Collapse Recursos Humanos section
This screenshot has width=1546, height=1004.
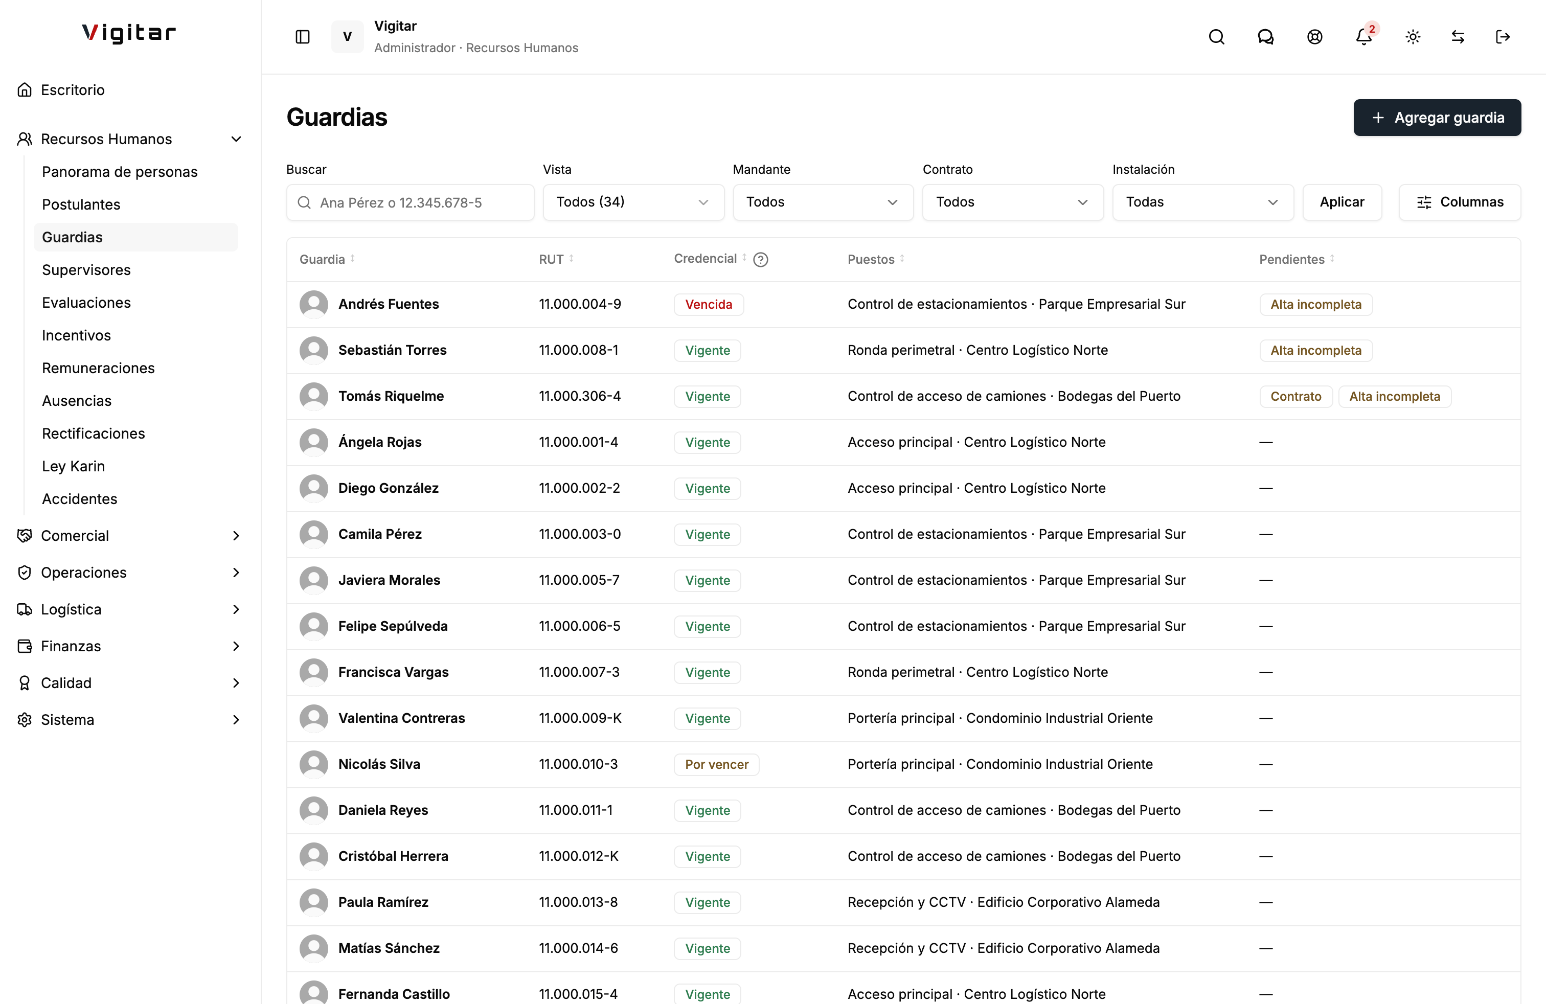(x=130, y=139)
